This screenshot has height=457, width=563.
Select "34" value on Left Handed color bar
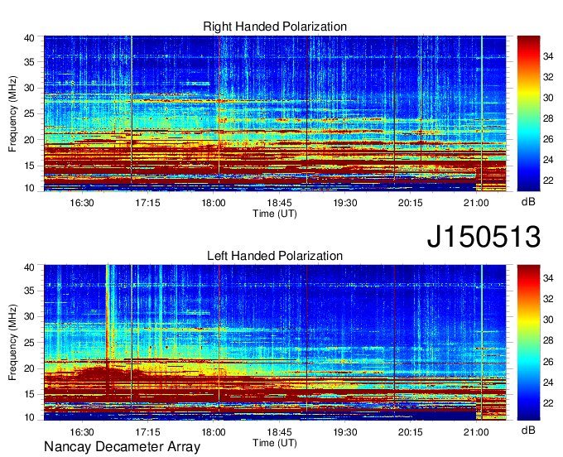tap(548, 278)
